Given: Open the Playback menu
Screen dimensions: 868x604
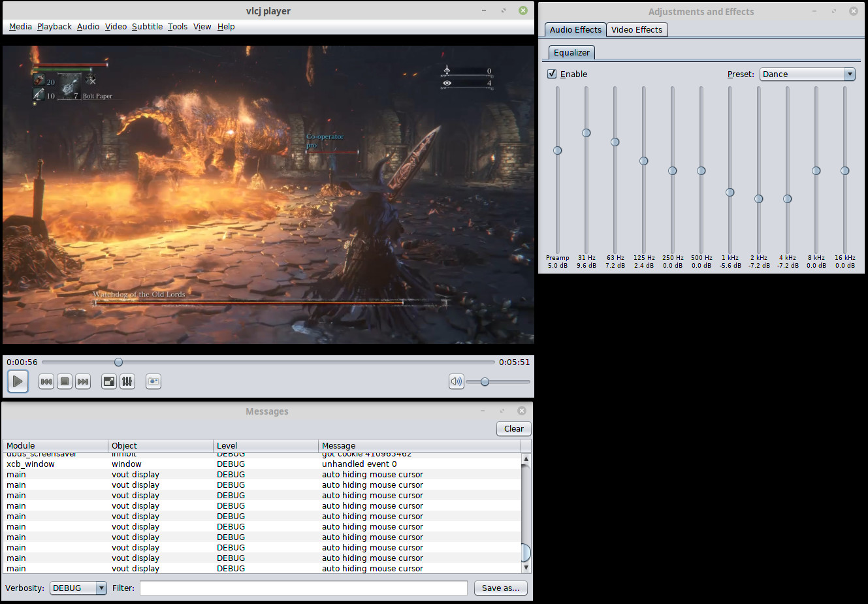Looking at the screenshot, I should coord(54,27).
